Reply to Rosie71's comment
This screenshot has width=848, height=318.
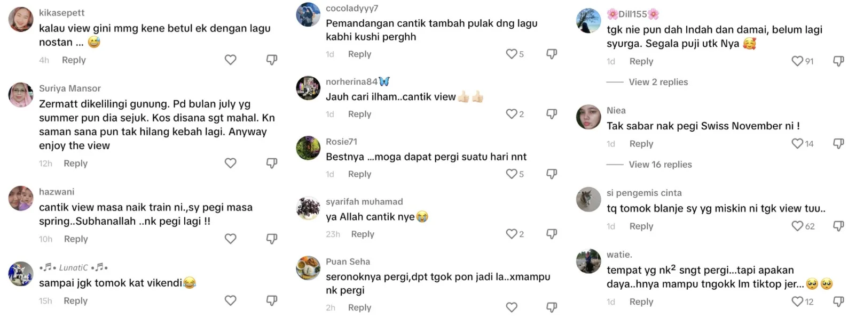click(x=359, y=174)
